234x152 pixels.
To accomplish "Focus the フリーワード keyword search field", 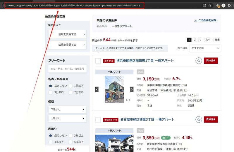I will coord(67,69).
